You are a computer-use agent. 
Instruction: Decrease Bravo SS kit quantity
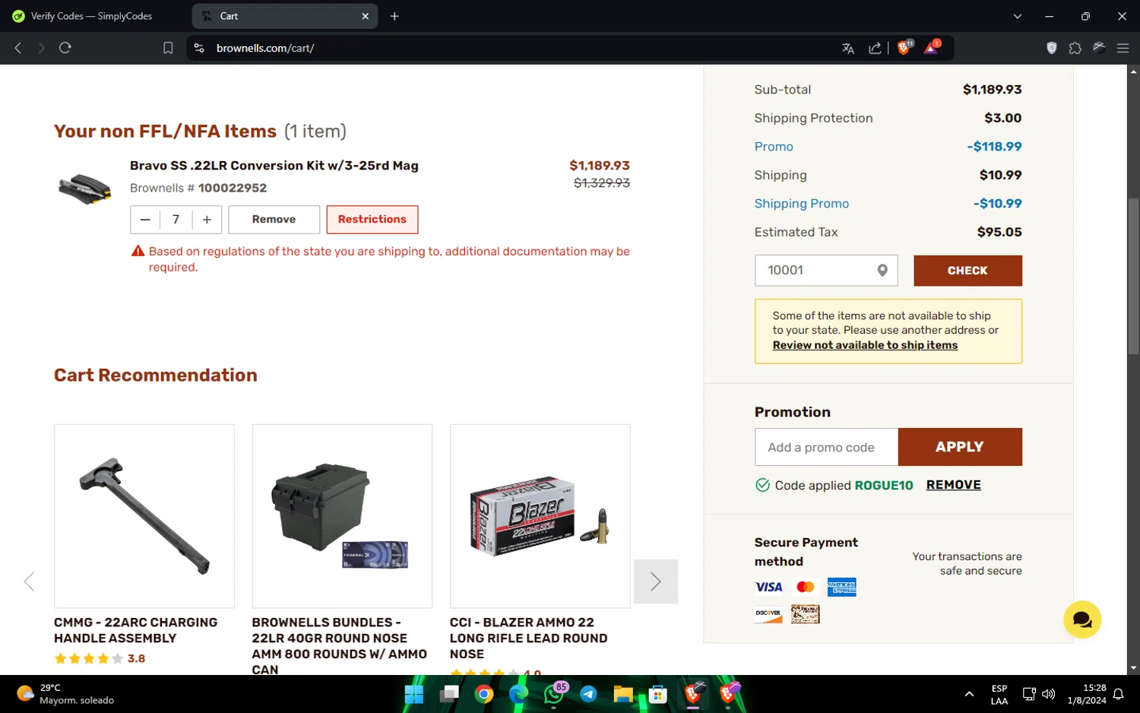pyautogui.click(x=145, y=220)
